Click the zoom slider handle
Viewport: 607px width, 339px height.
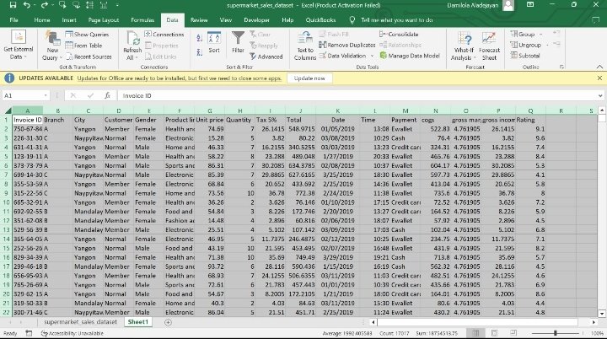pyautogui.click(x=555, y=333)
